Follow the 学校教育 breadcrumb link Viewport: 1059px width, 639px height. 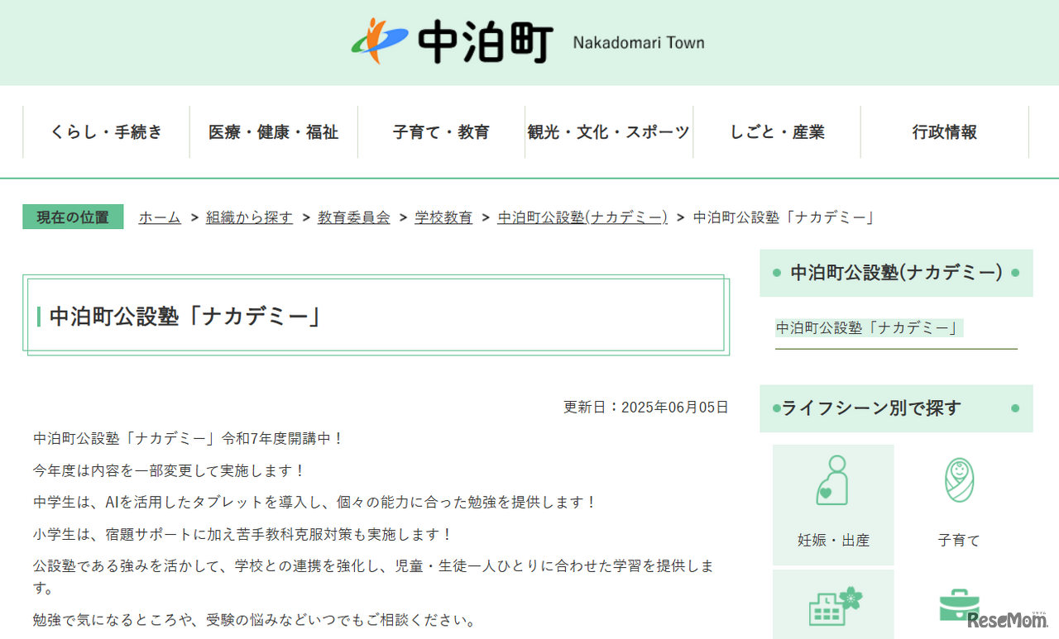443,217
